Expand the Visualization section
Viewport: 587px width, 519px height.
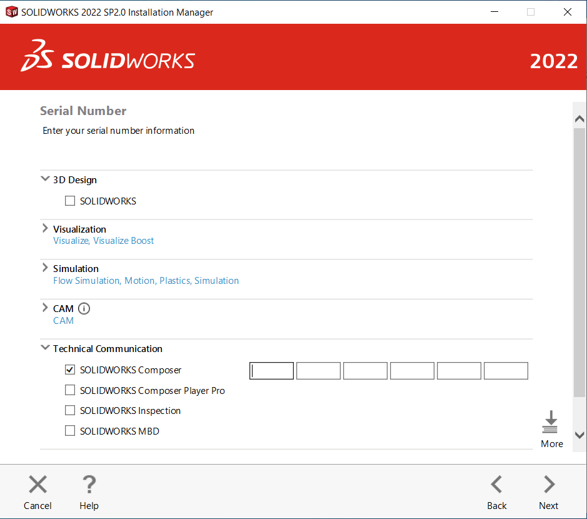(x=45, y=228)
